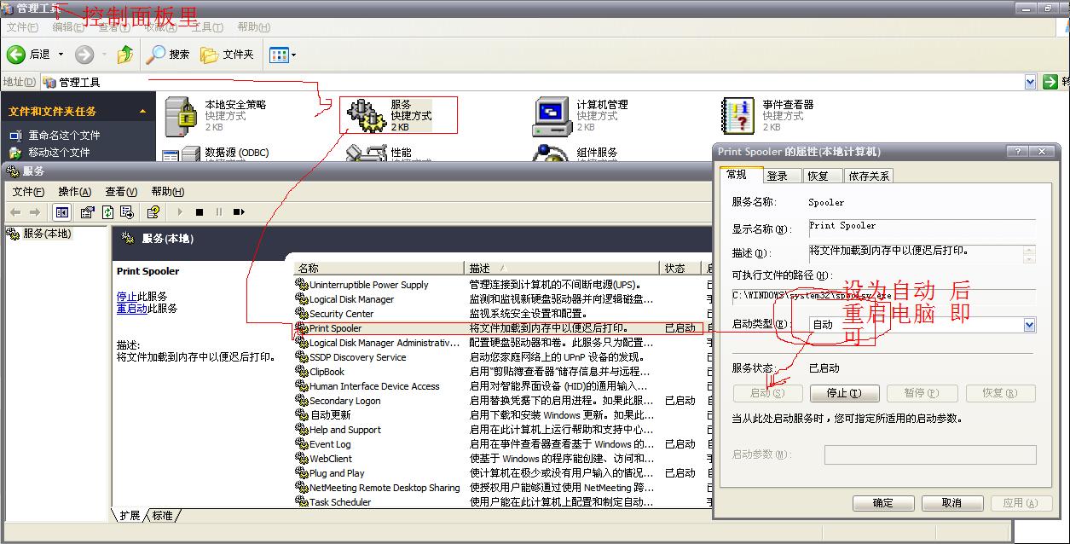Sort services by 名称 column header
Image resolution: width=1070 pixels, height=544 pixels.
(x=379, y=268)
